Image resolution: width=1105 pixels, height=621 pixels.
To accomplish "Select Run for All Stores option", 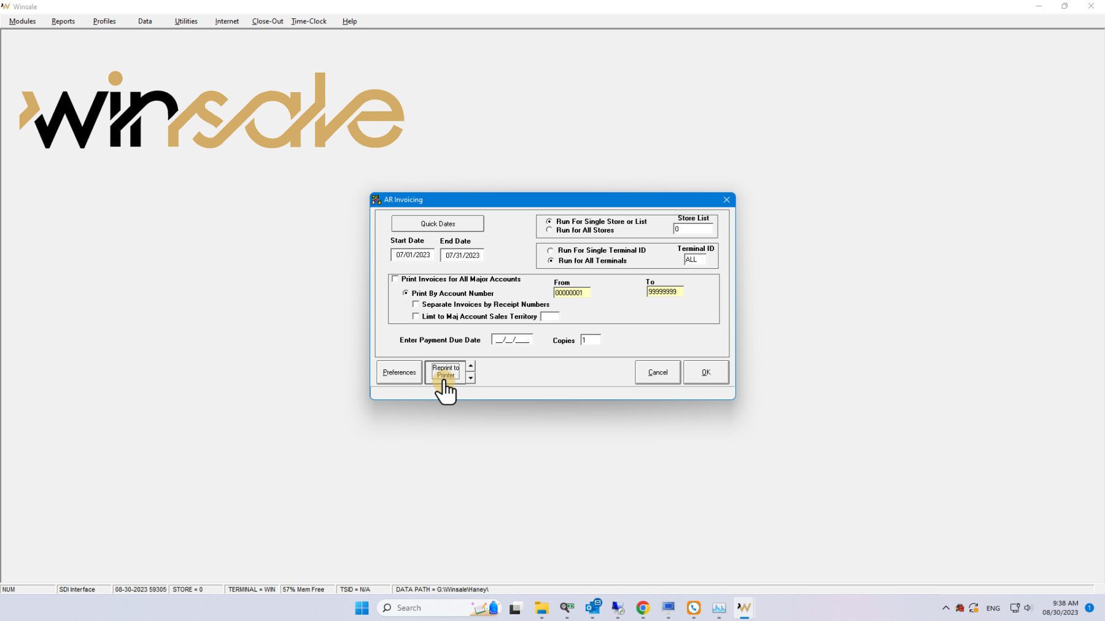I will tap(549, 230).
